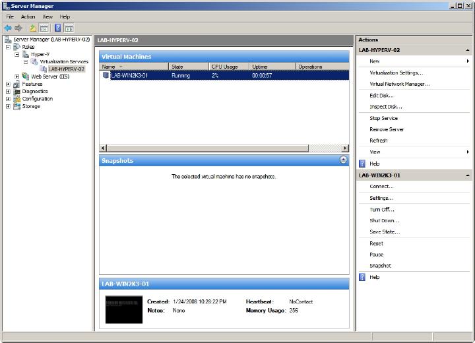Click the LAB-WIN2K3-01 VM preview thumbnail
The height and width of the screenshot is (343, 475).
click(x=123, y=309)
